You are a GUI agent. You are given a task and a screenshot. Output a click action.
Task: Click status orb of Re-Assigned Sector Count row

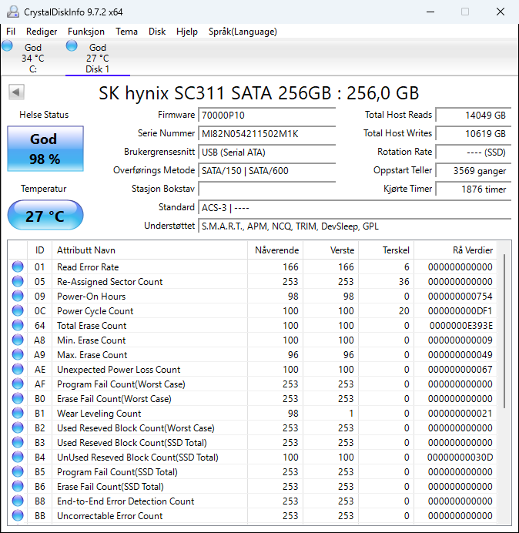18,281
